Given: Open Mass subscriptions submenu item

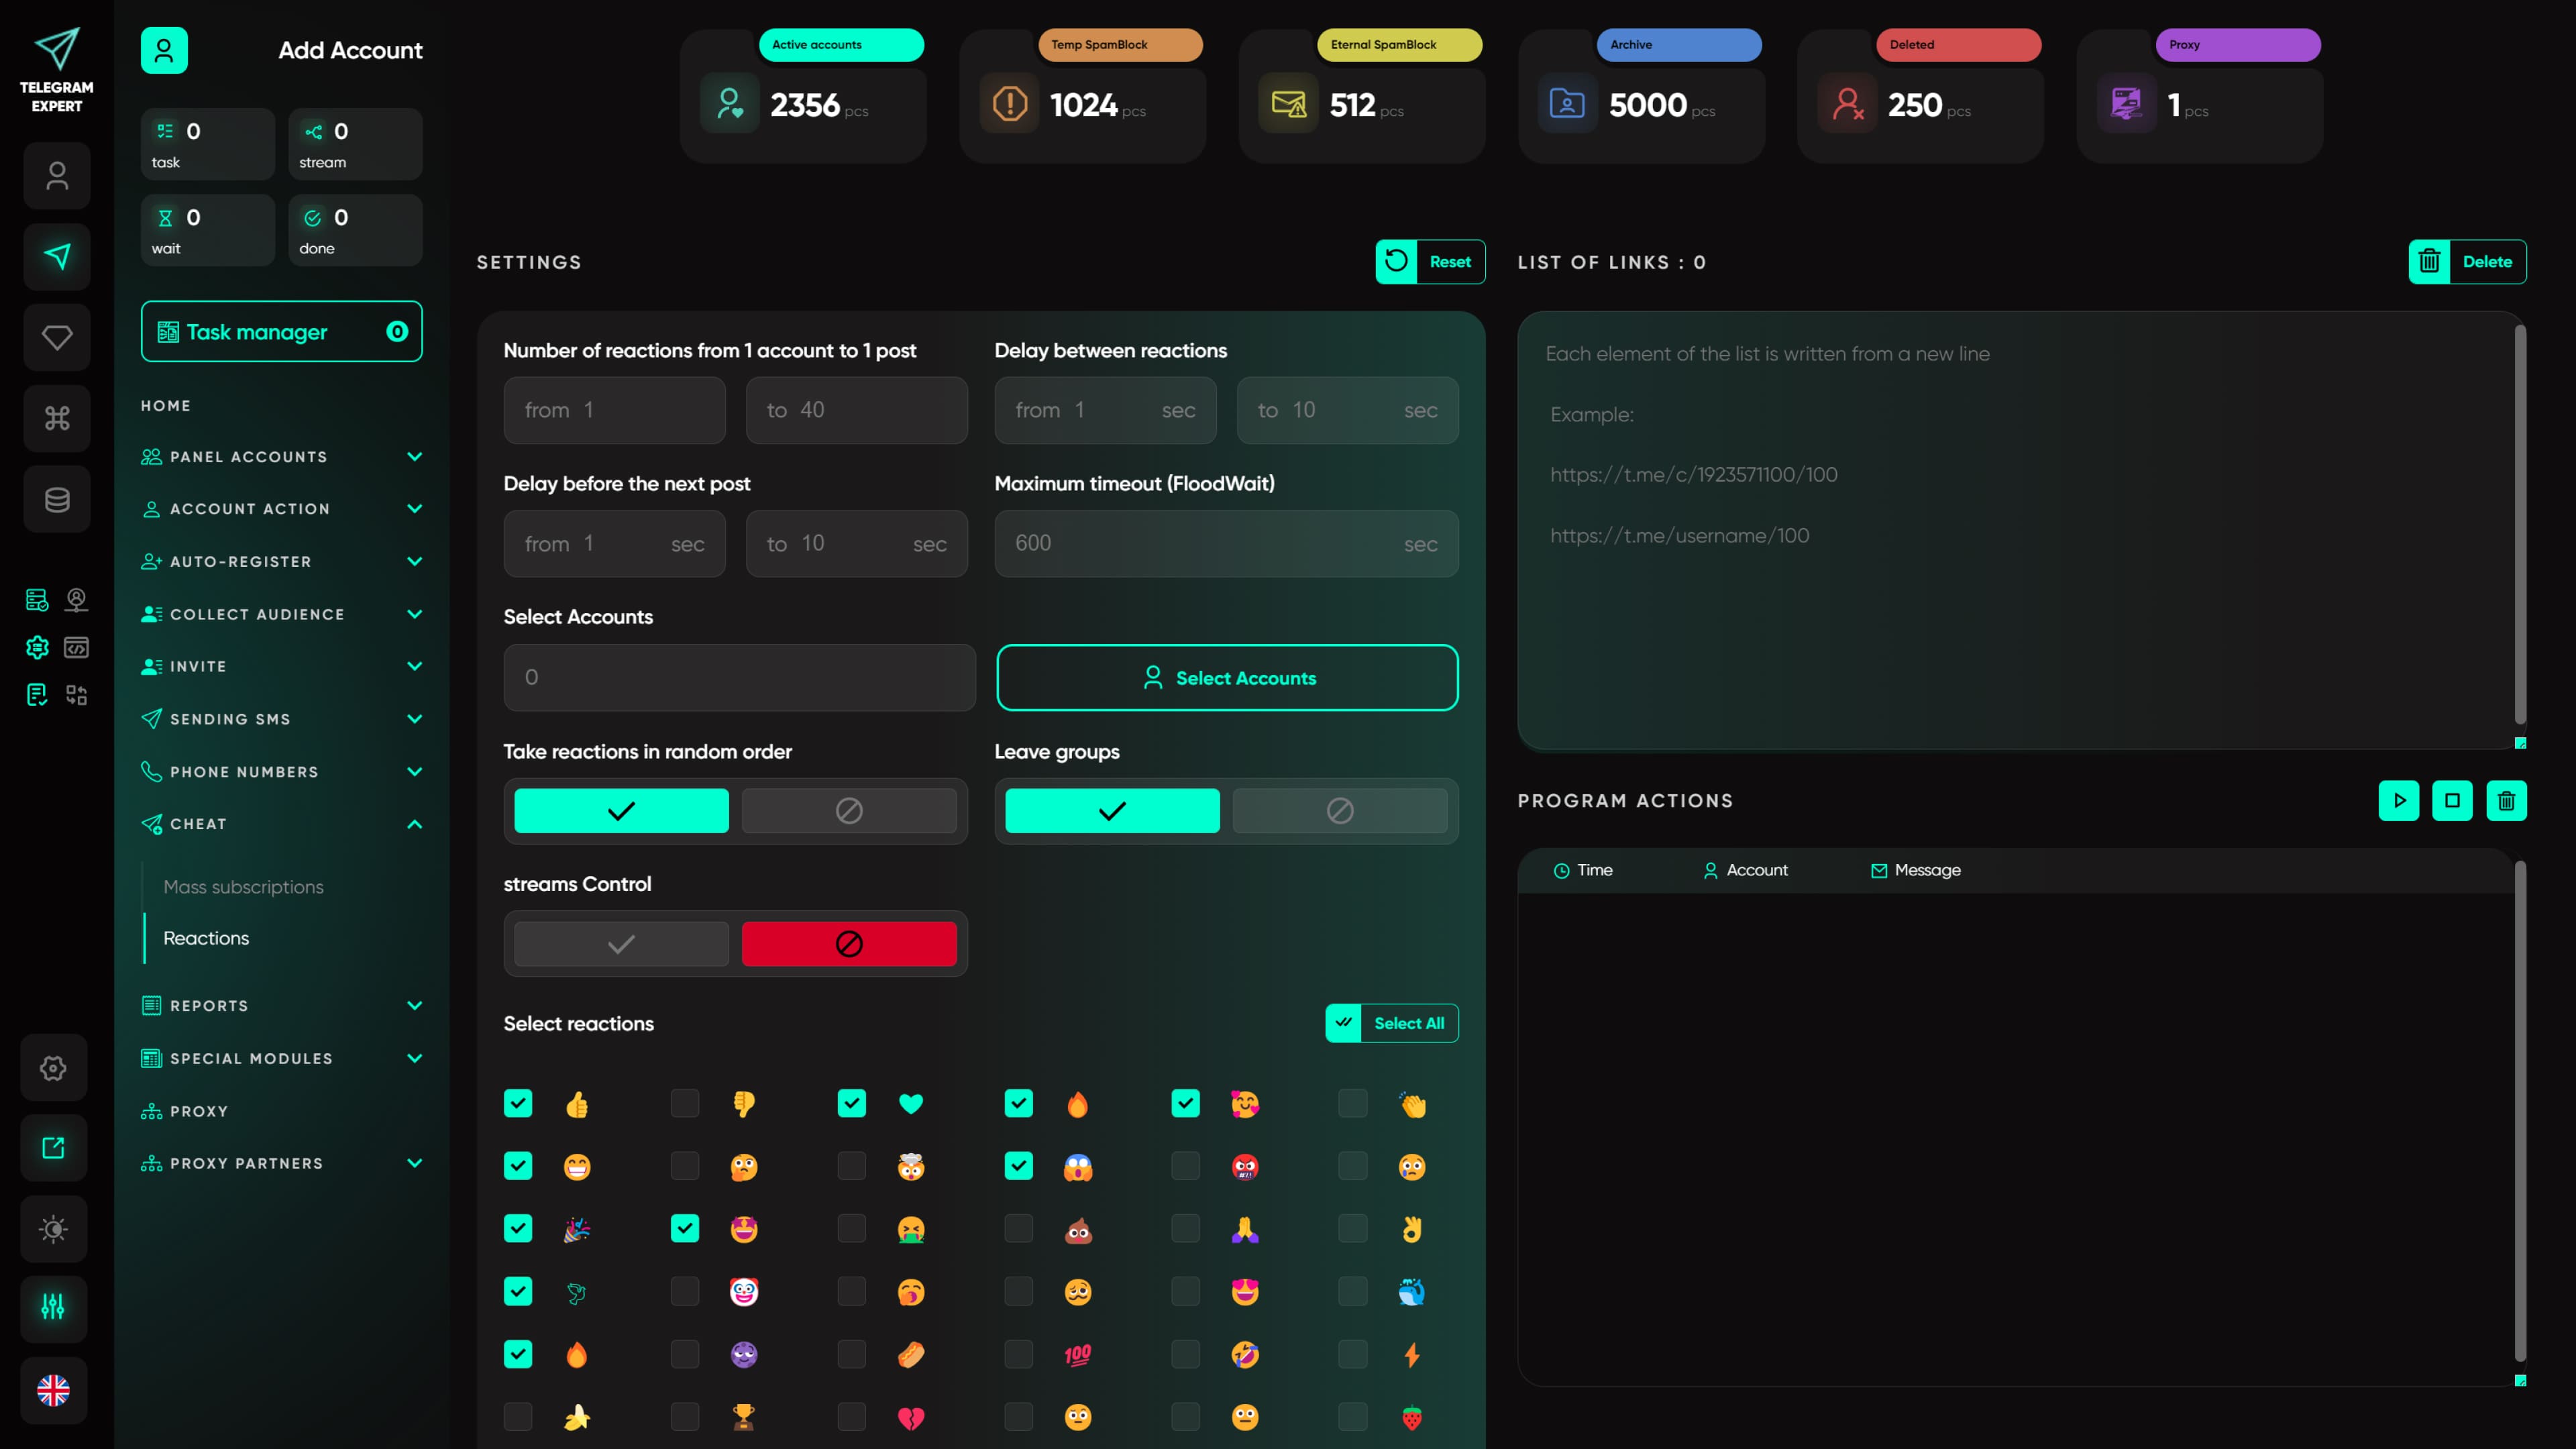Looking at the screenshot, I should (x=243, y=887).
